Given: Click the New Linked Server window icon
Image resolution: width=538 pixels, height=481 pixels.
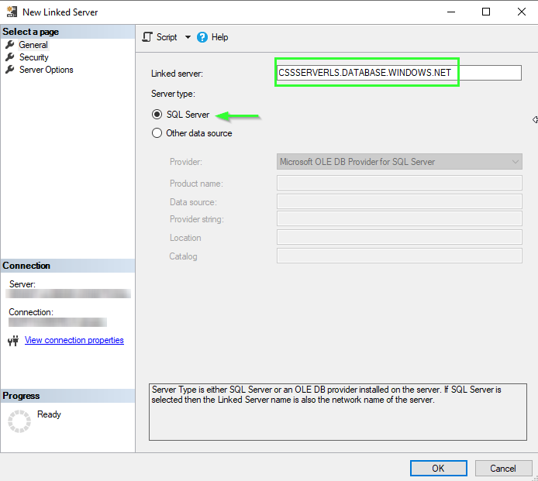Looking at the screenshot, I should (12, 12).
